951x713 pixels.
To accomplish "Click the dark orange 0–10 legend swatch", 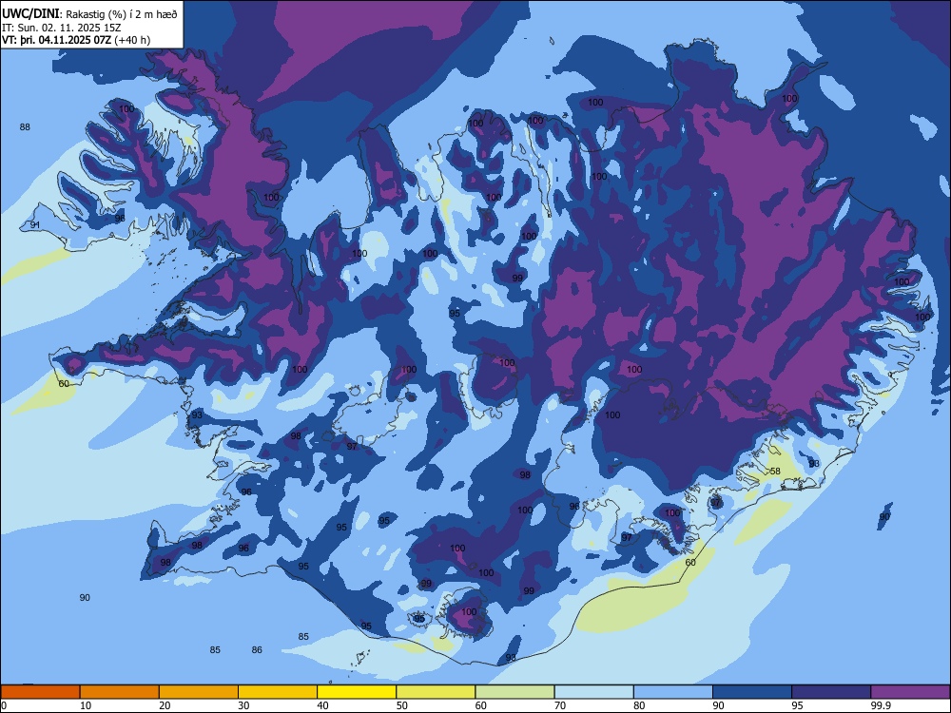I will click(40, 692).
